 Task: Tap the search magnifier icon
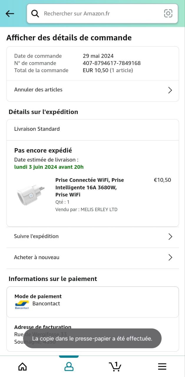click(x=35, y=14)
